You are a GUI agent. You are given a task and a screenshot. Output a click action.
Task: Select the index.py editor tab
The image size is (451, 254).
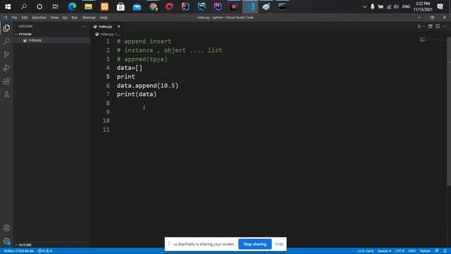click(x=105, y=27)
